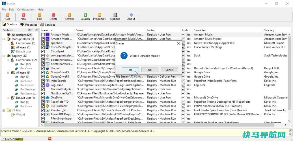Viewport: 293px width, 141px height.
Task: Sort by the Name column header
Action: [x=58, y=30]
